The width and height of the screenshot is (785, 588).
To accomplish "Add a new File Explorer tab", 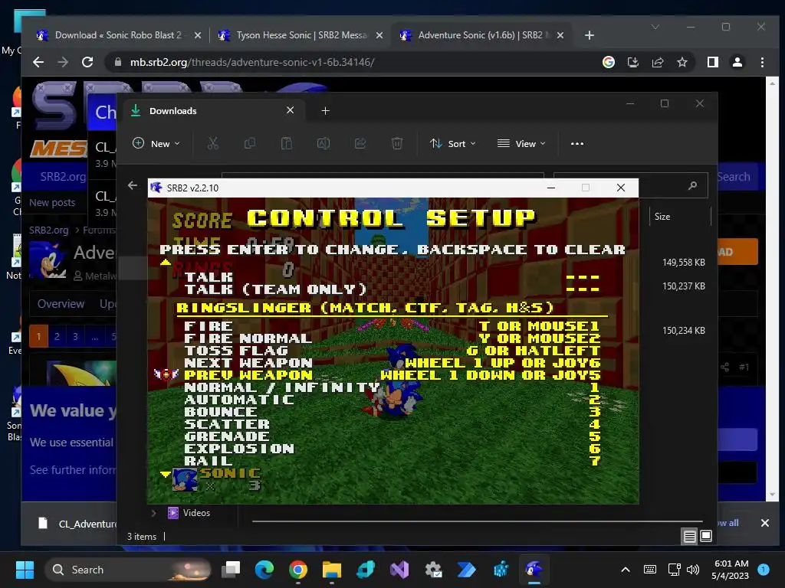I will tap(325, 110).
